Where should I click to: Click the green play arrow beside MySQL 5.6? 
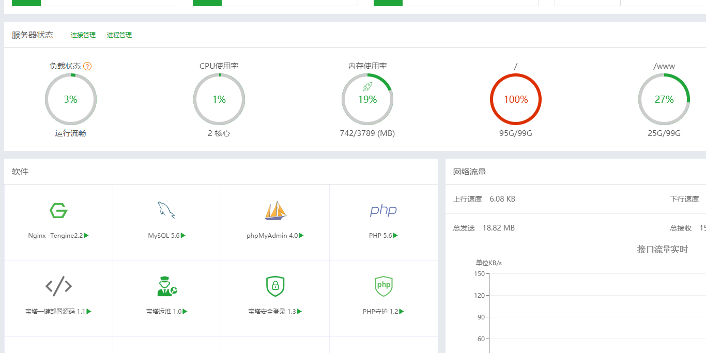point(183,236)
